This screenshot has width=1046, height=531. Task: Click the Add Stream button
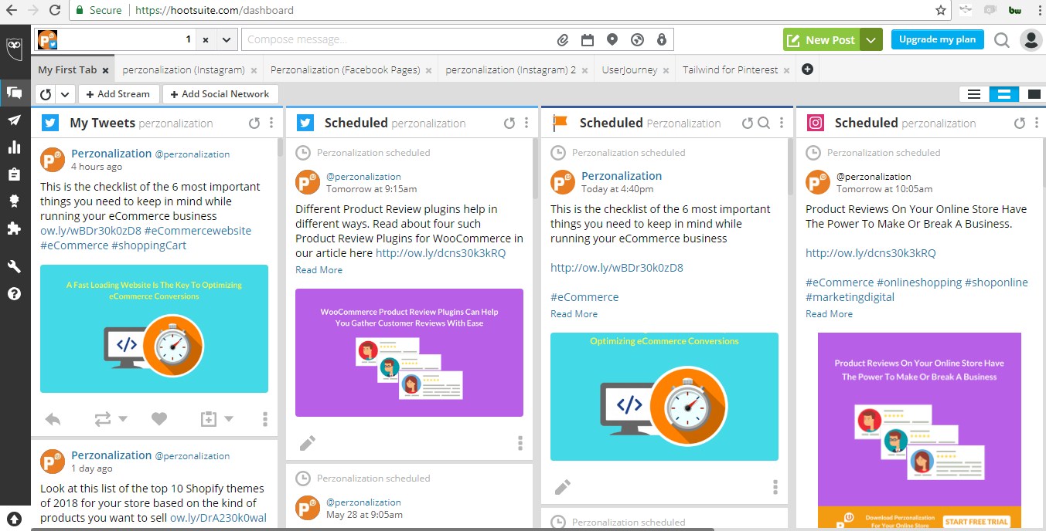pyautogui.click(x=118, y=94)
